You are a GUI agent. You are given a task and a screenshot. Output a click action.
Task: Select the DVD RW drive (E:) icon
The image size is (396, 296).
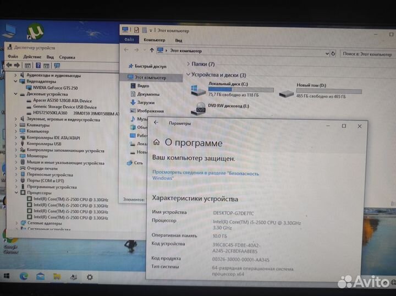(200, 108)
